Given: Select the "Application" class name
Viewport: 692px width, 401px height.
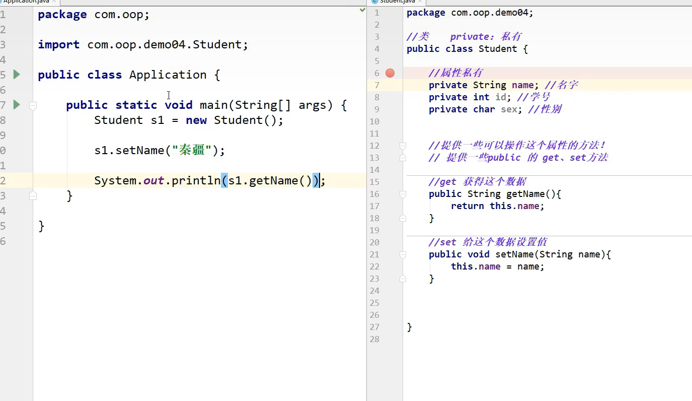Looking at the screenshot, I should (x=168, y=75).
